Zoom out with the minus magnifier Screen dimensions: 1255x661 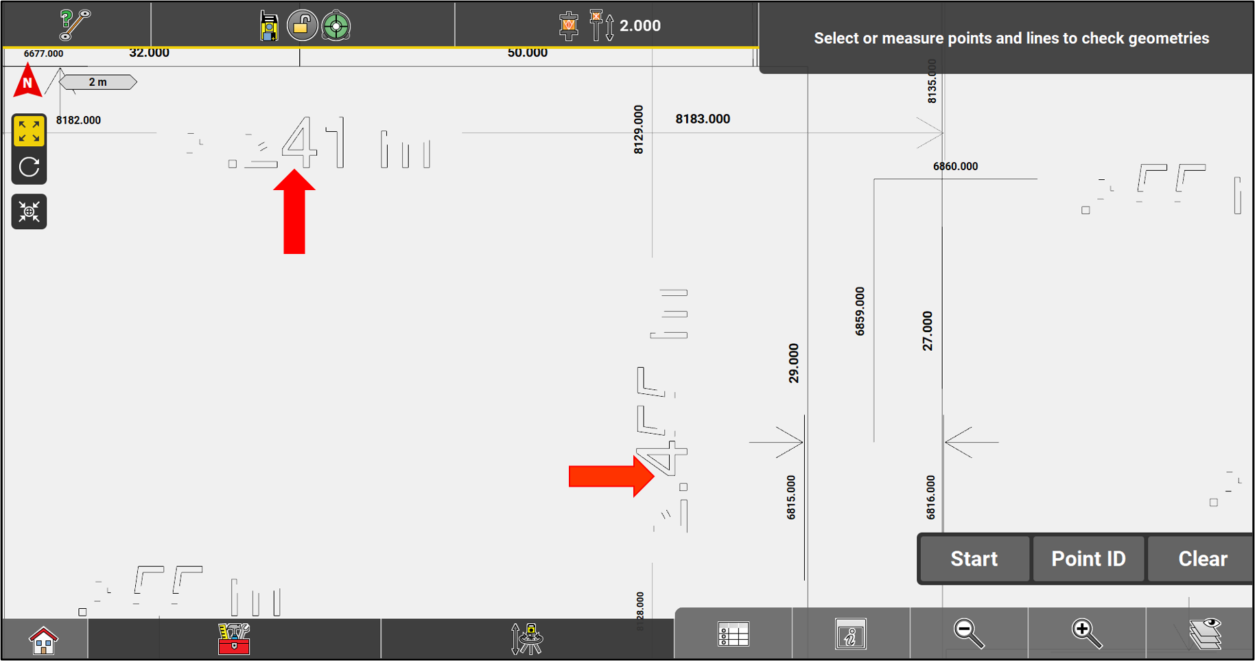[969, 633]
